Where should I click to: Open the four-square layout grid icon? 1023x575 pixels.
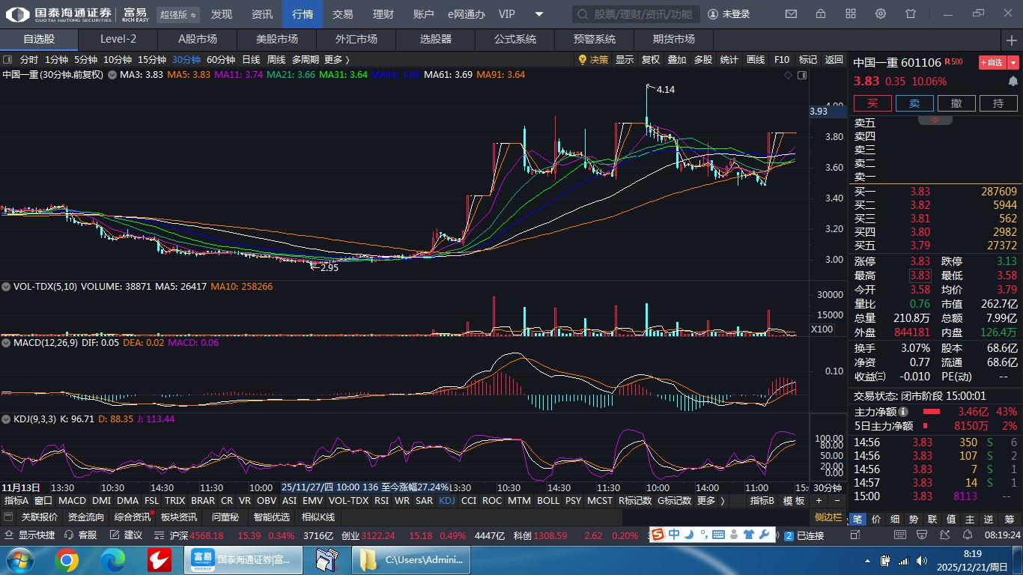click(x=851, y=14)
